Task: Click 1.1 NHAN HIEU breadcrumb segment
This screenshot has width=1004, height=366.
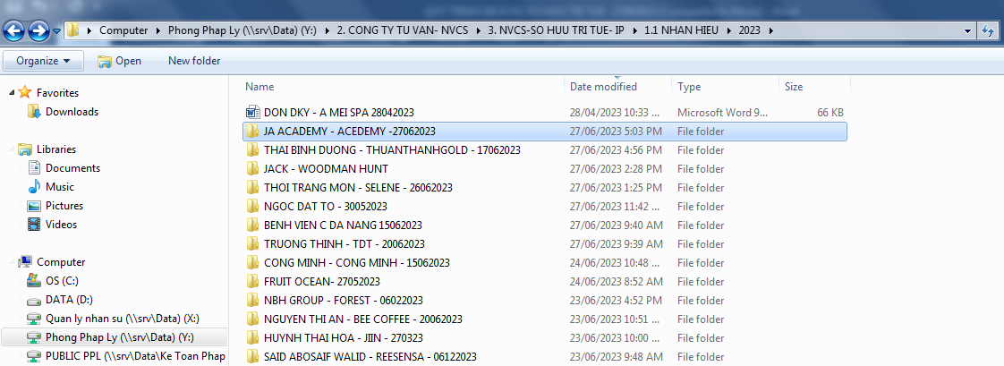Action: pos(682,30)
